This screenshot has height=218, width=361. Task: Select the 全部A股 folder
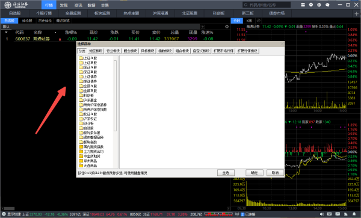[88, 86]
